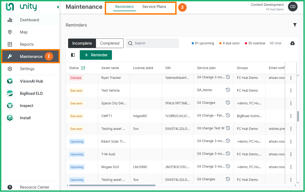Sort by Status column
305x192 pixels.
[x=83, y=68]
